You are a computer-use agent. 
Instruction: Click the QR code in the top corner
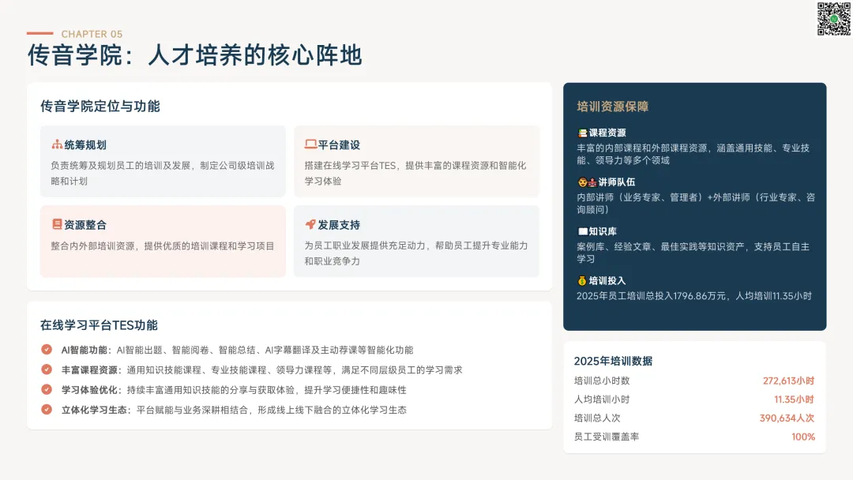(833, 19)
